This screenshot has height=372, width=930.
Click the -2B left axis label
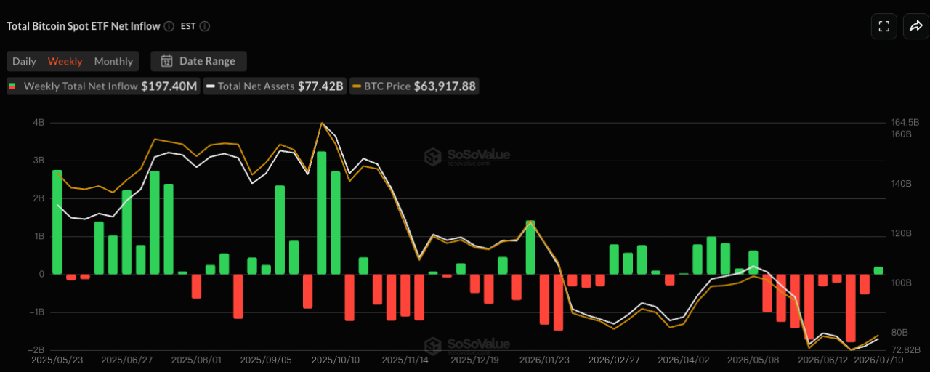37,349
